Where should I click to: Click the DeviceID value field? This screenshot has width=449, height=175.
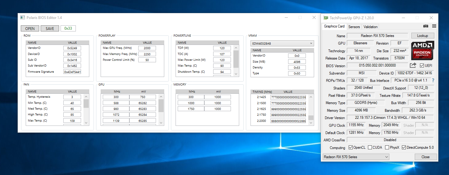(72, 54)
